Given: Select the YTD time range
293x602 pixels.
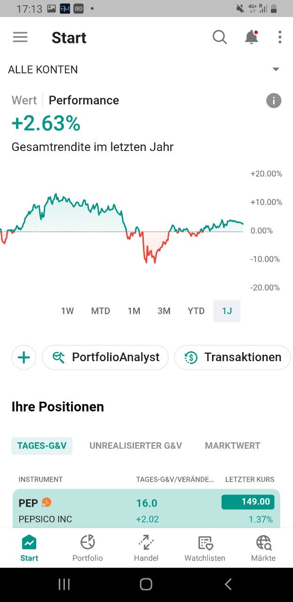Looking at the screenshot, I should [196, 311].
